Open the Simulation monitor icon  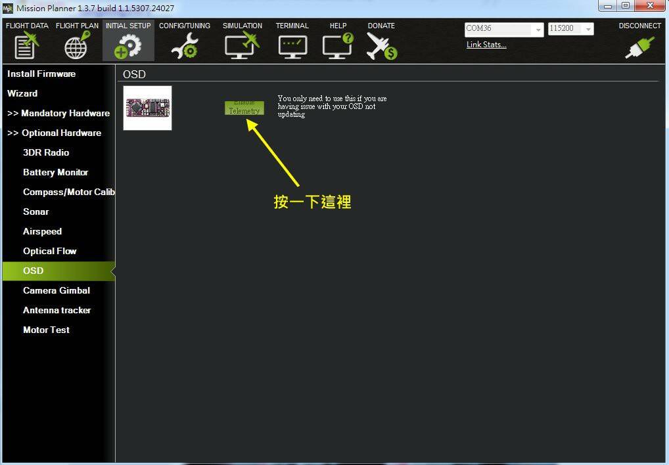(x=242, y=46)
